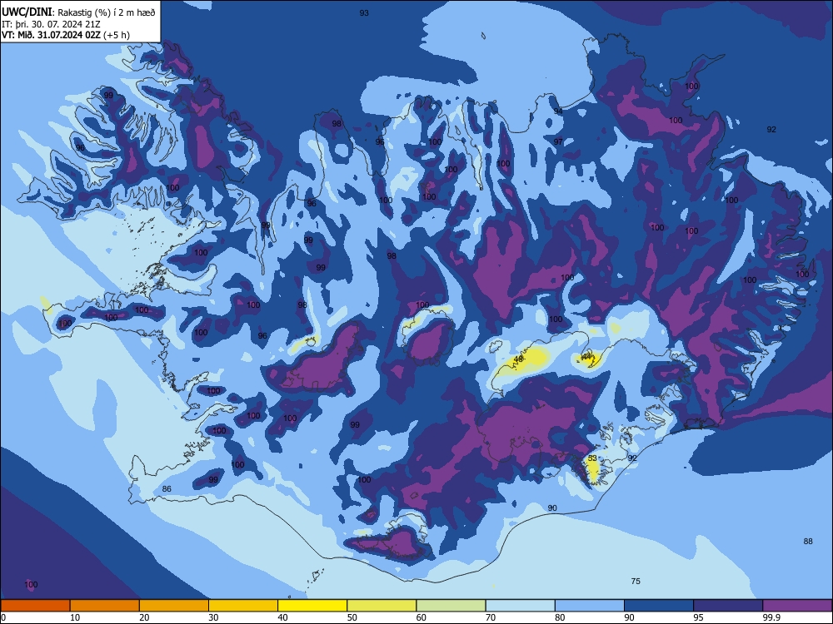Click the 53 value on the yellow patch
Viewport: 833px width, 624px height.
593,458
